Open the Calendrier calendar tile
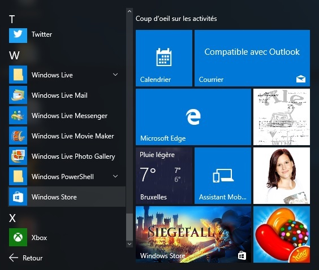This screenshot has width=319, height=270. (164, 58)
